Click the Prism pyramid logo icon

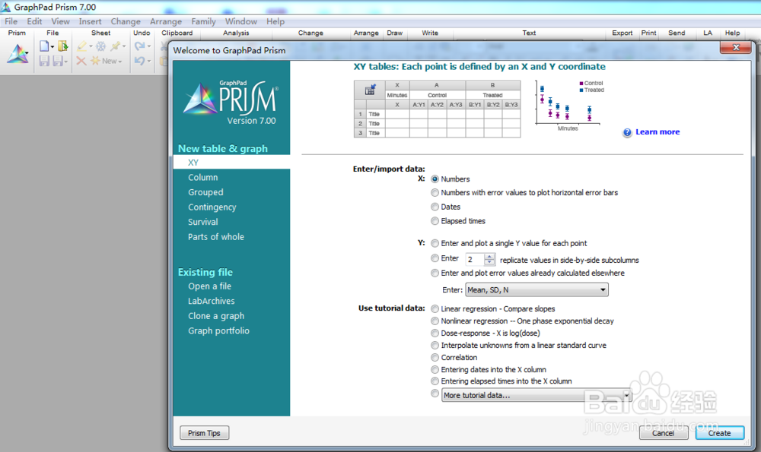tap(19, 55)
